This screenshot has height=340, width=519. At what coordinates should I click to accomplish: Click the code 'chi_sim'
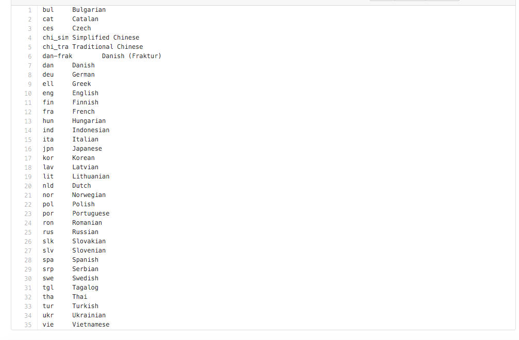(x=56, y=38)
